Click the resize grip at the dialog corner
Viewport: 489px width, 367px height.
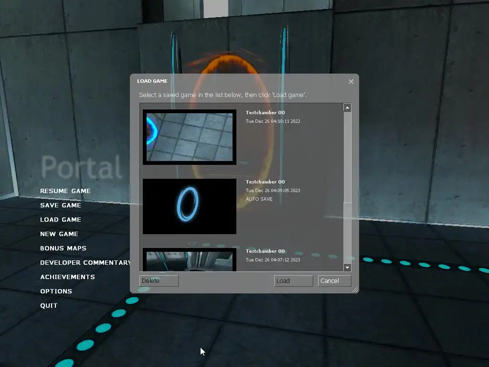point(355,289)
